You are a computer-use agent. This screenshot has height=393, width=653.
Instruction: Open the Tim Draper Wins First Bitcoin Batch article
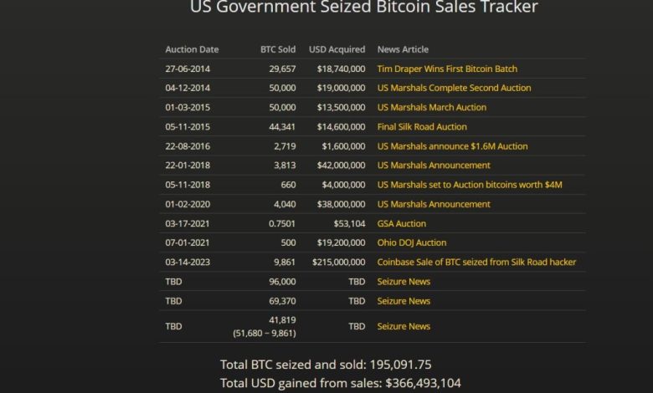(447, 69)
